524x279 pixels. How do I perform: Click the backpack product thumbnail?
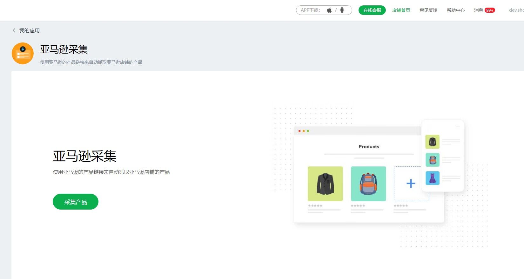(x=368, y=184)
